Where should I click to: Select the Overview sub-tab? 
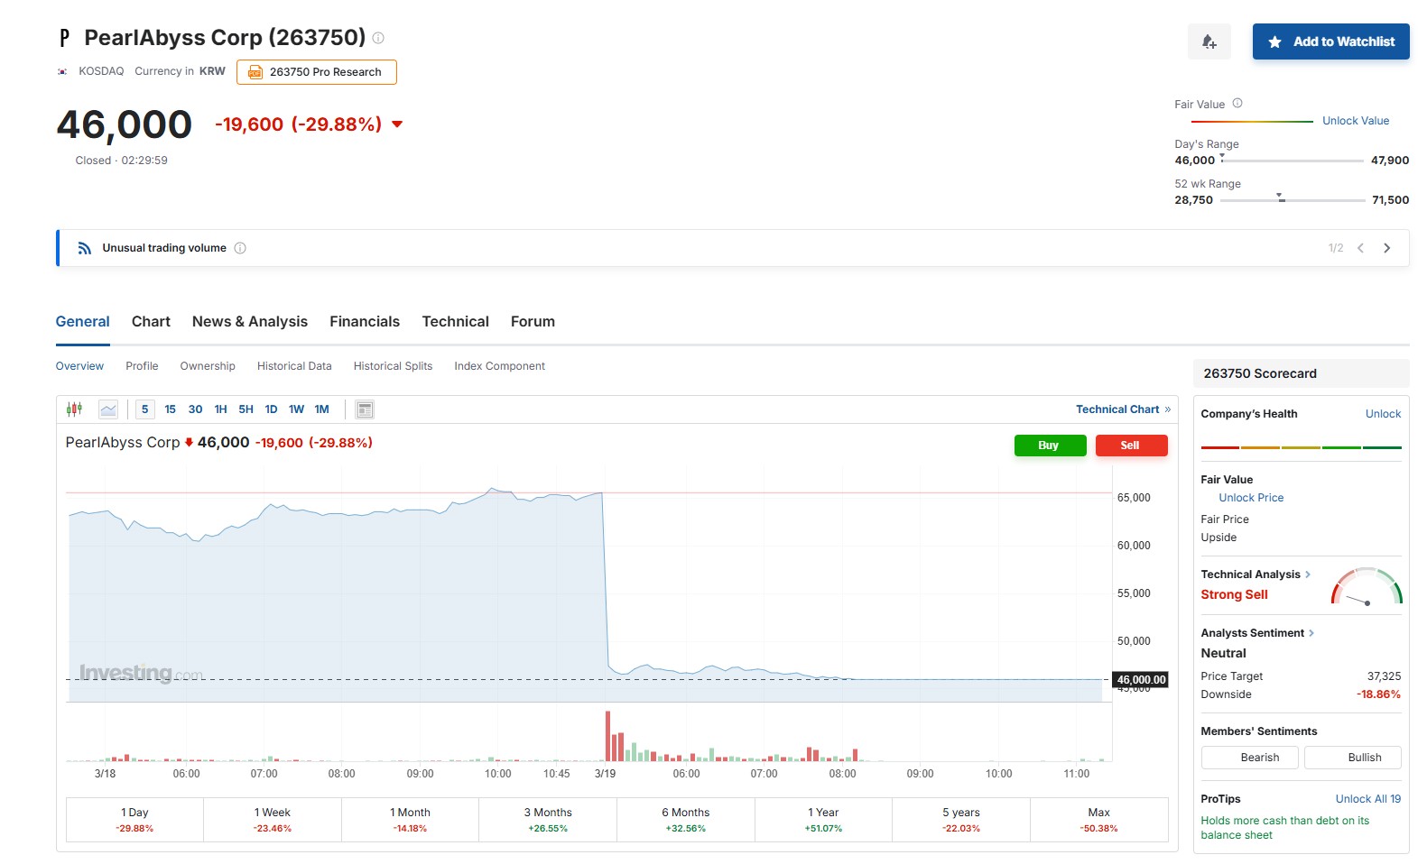tap(79, 366)
